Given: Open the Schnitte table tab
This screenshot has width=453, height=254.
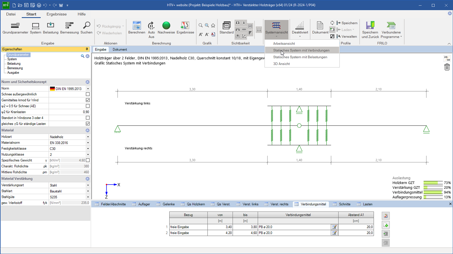Looking at the screenshot, I should coord(342,204).
